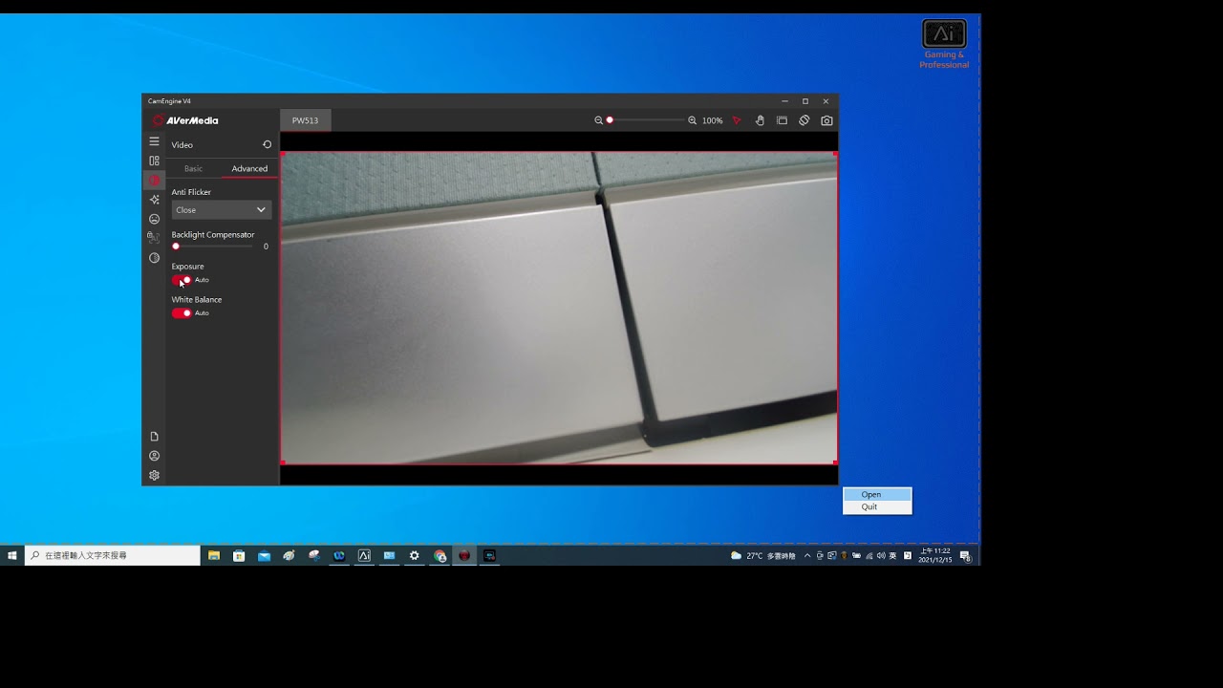The height and width of the screenshot is (688, 1223).
Task: Switch to the Advanced tab
Action: click(249, 168)
